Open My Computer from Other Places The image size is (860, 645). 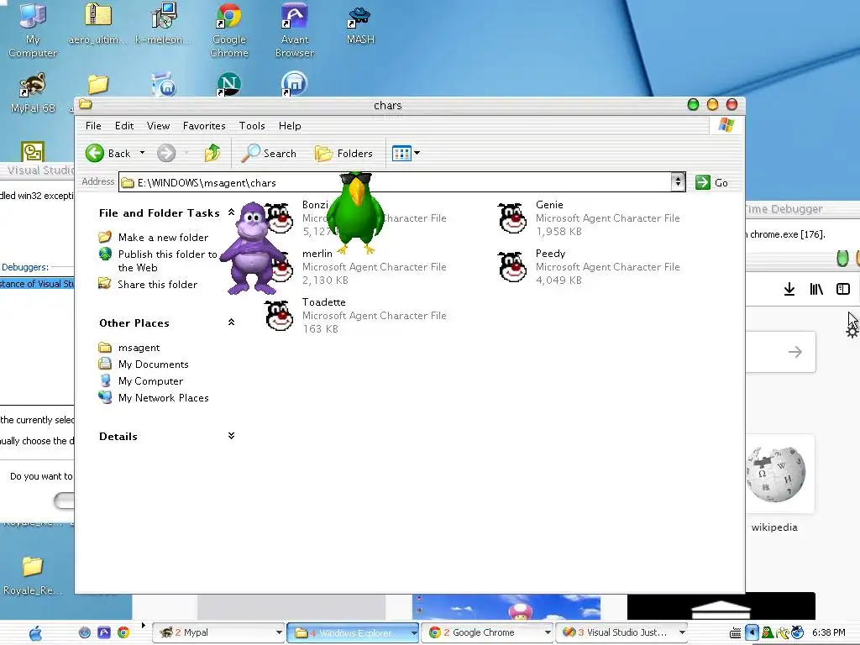tap(150, 381)
